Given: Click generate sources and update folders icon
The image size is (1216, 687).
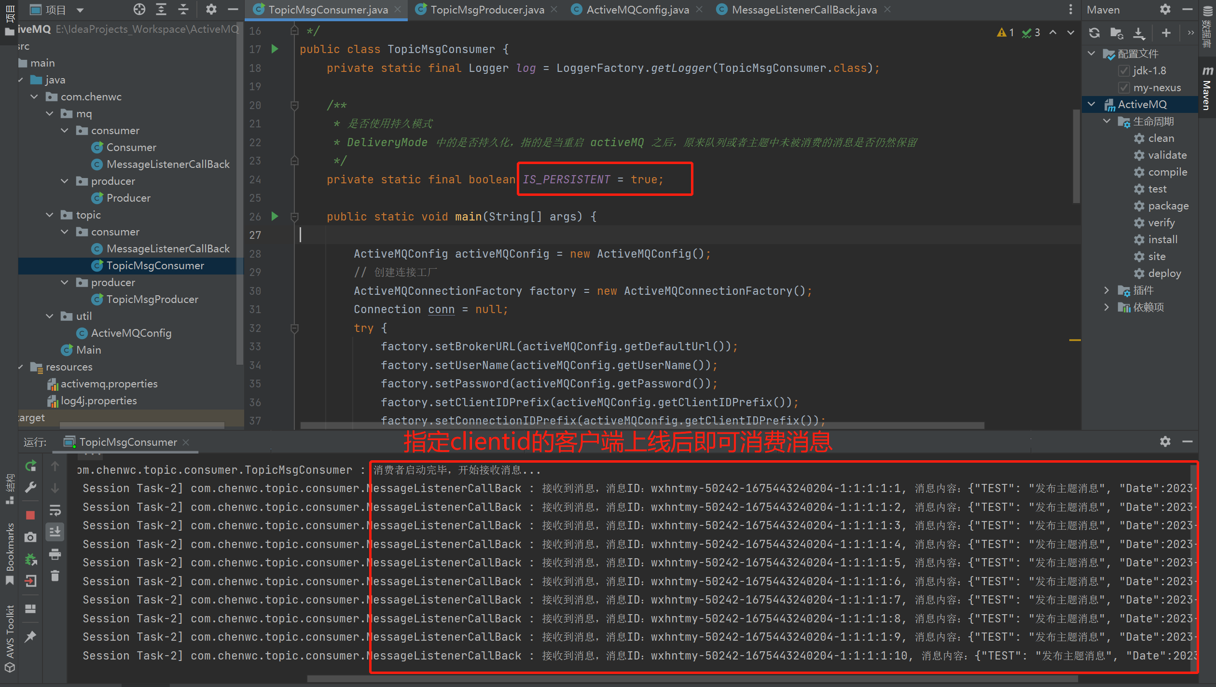Looking at the screenshot, I should pyautogui.click(x=1117, y=33).
